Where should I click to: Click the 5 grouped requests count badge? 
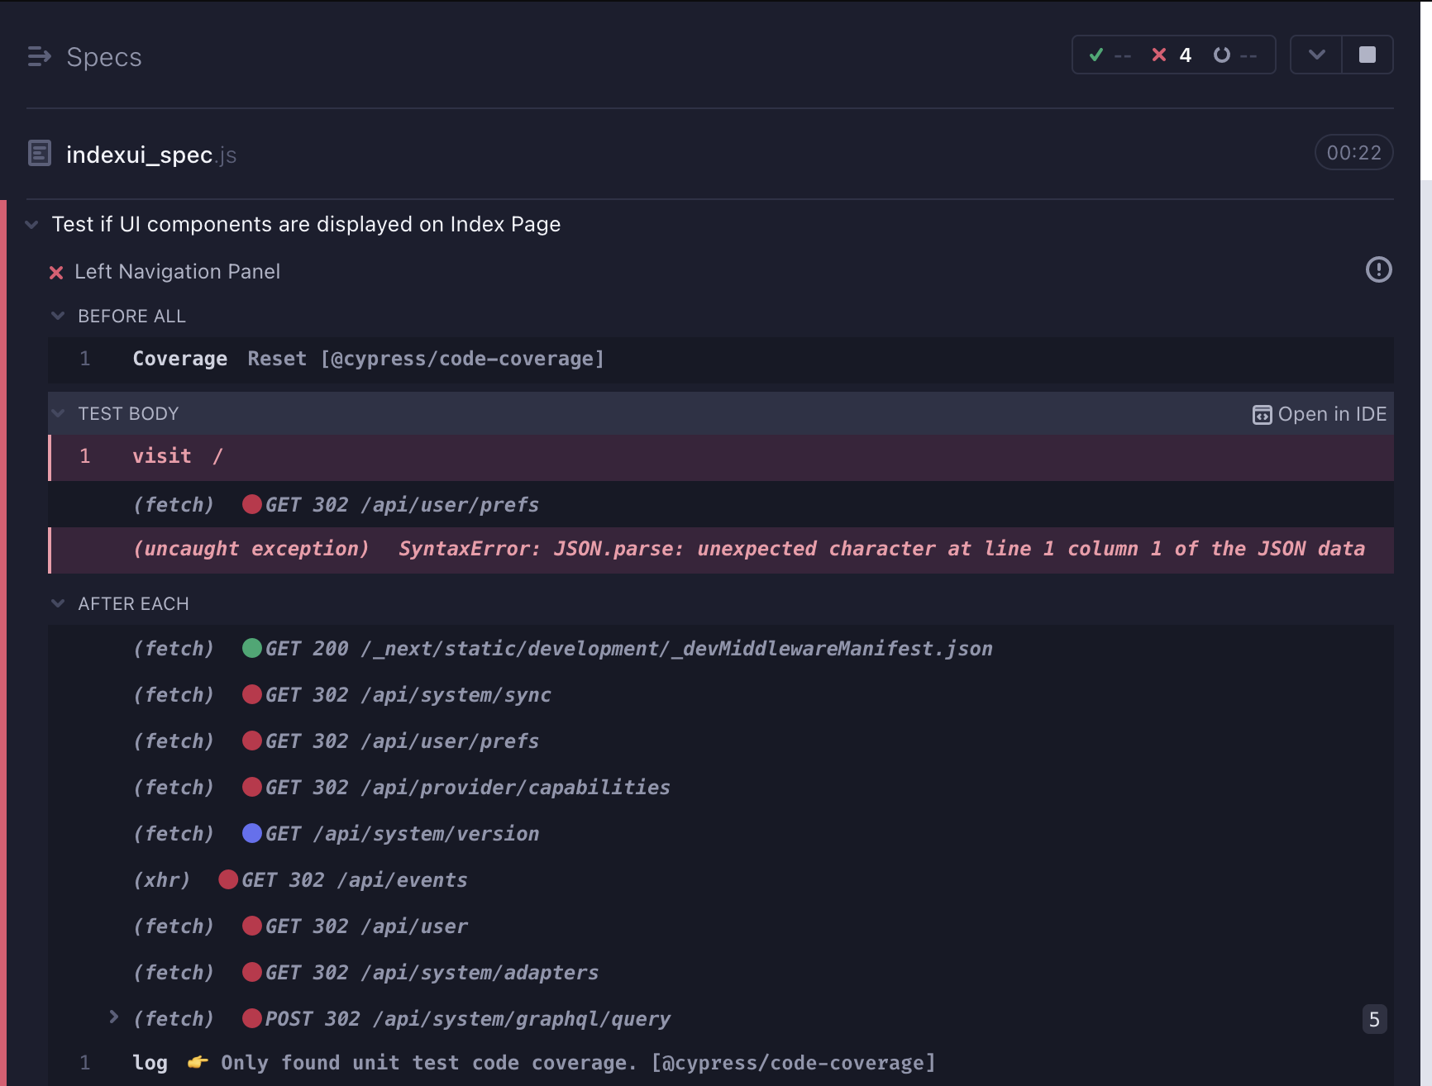click(1374, 1019)
